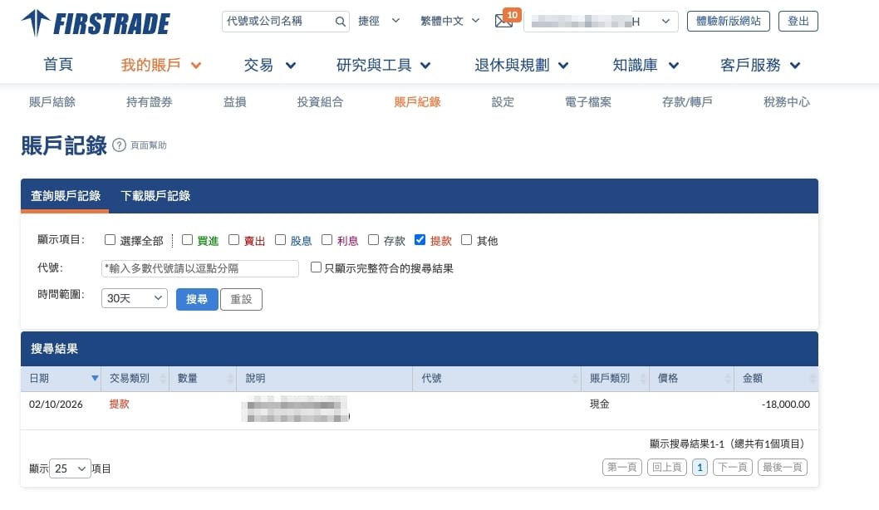Screen dimensions: 879x510
Task: Click the symbol 代號 input field
Action: [x=199, y=268]
